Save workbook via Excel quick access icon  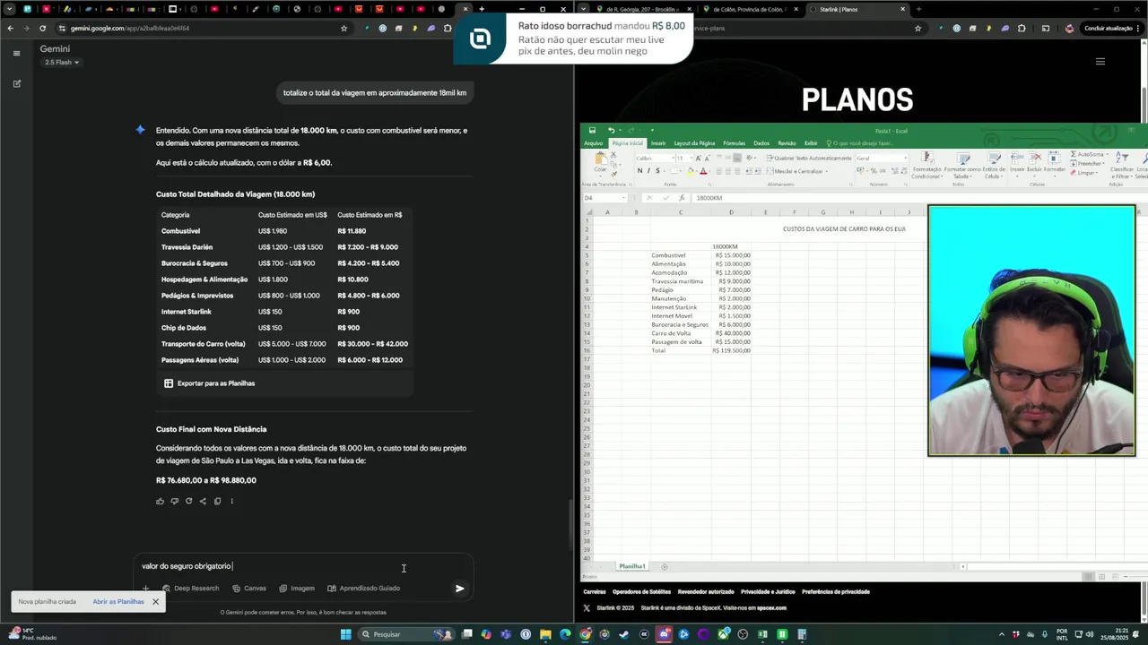[592, 130]
